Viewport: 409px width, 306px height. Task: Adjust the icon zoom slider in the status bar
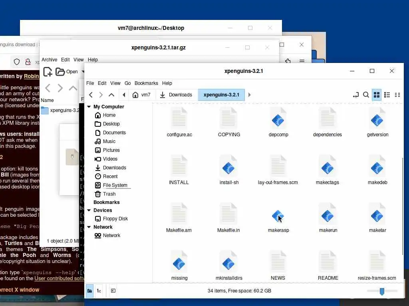[382, 291]
